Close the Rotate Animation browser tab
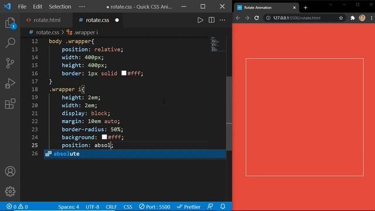This screenshot has height=211, width=375. tap(294, 8)
